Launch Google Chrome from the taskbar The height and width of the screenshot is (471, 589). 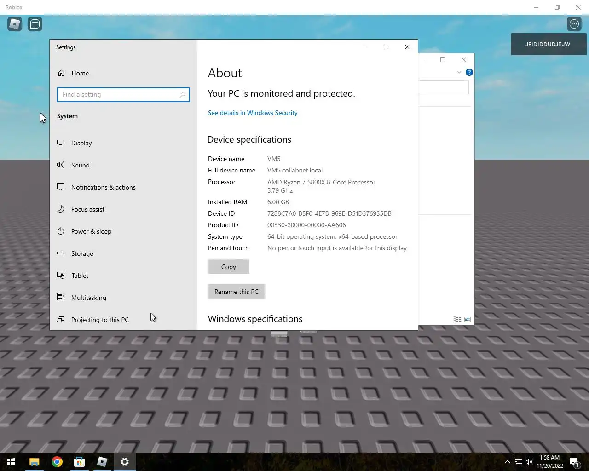pos(57,462)
